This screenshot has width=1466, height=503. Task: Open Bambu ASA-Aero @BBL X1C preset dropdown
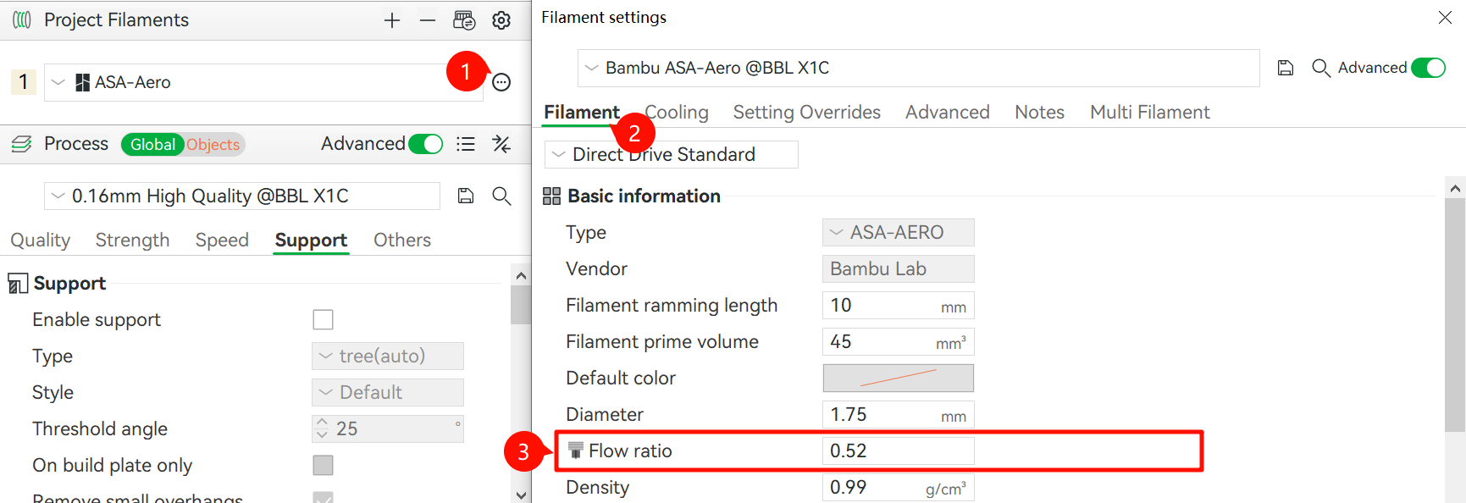click(x=918, y=68)
